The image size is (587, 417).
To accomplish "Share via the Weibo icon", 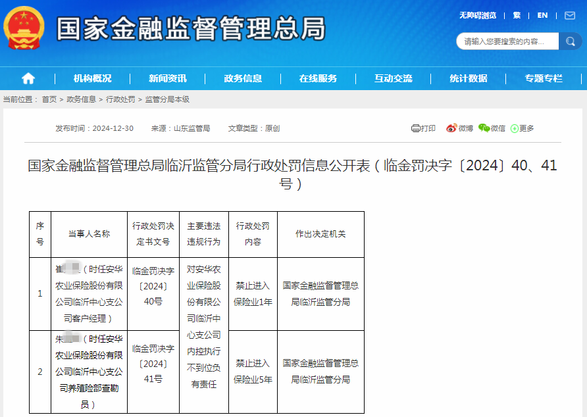I will tap(451, 128).
